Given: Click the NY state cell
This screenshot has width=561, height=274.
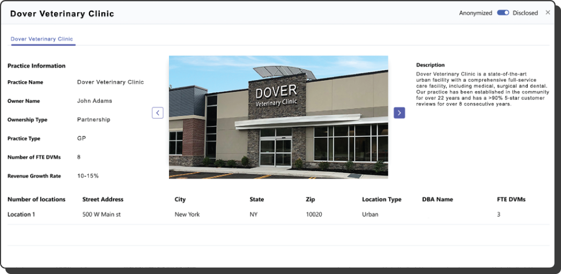Looking at the screenshot, I should click(253, 214).
